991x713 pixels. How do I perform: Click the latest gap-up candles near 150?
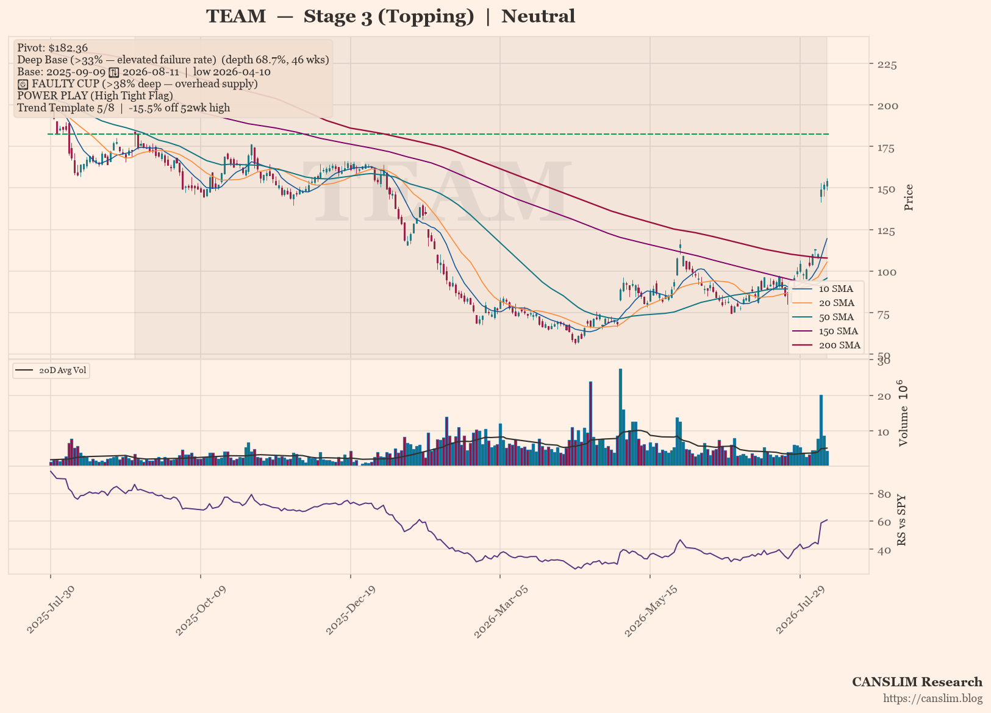[x=825, y=190]
